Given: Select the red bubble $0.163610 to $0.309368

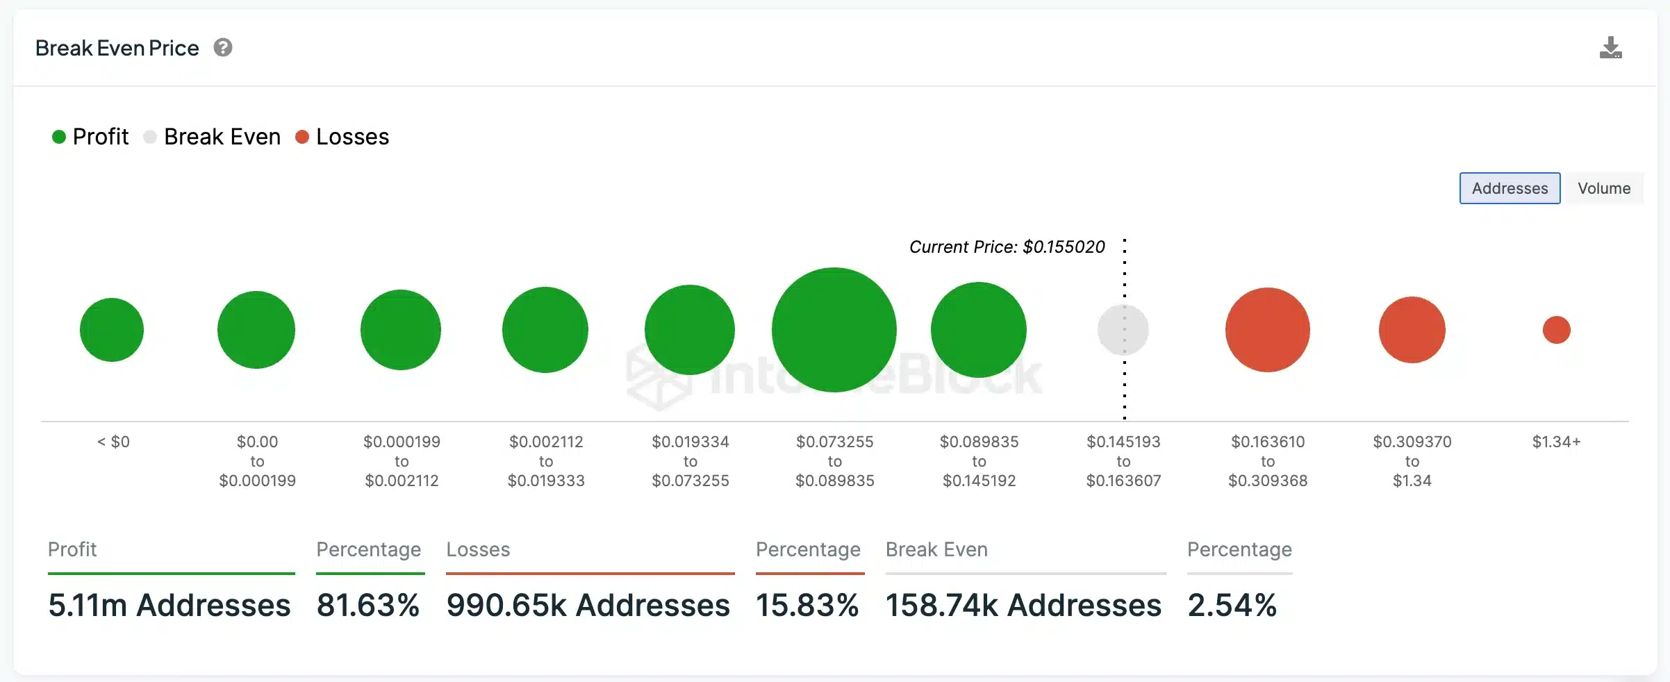Looking at the screenshot, I should coord(1268,330).
